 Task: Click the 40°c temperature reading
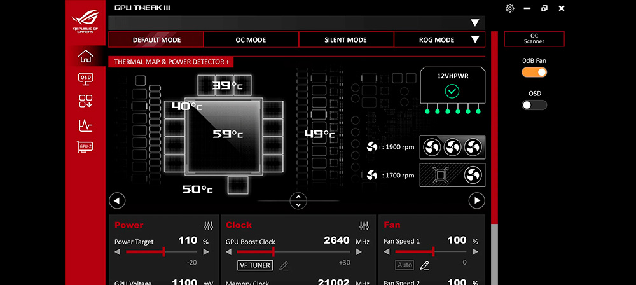pos(186,106)
